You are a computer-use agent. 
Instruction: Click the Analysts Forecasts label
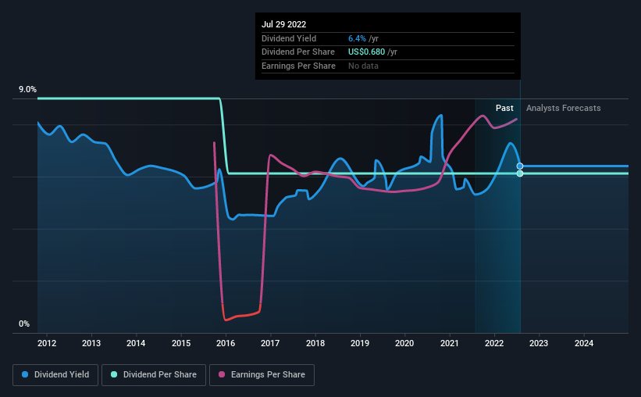click(x=564, y=108)
